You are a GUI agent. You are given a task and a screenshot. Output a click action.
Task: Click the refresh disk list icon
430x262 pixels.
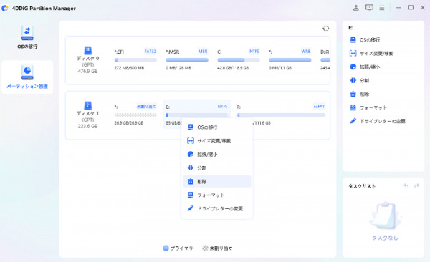point(325,29)
